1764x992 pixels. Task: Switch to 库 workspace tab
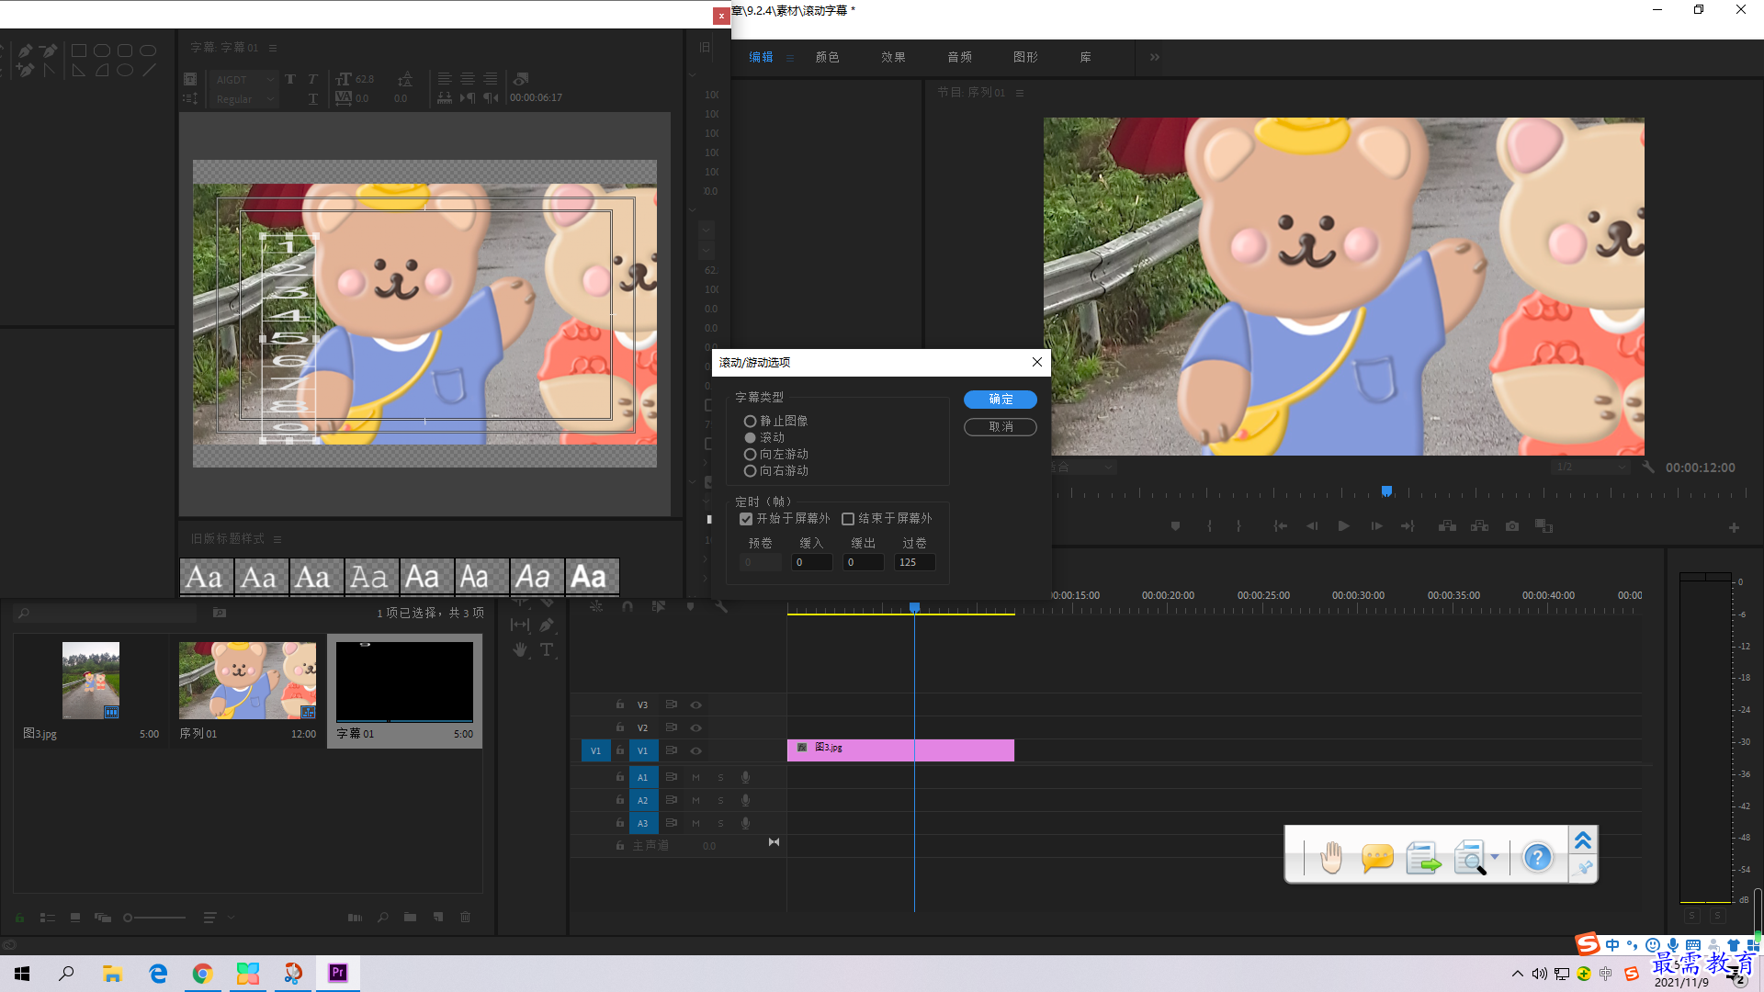click(1085, 57)
